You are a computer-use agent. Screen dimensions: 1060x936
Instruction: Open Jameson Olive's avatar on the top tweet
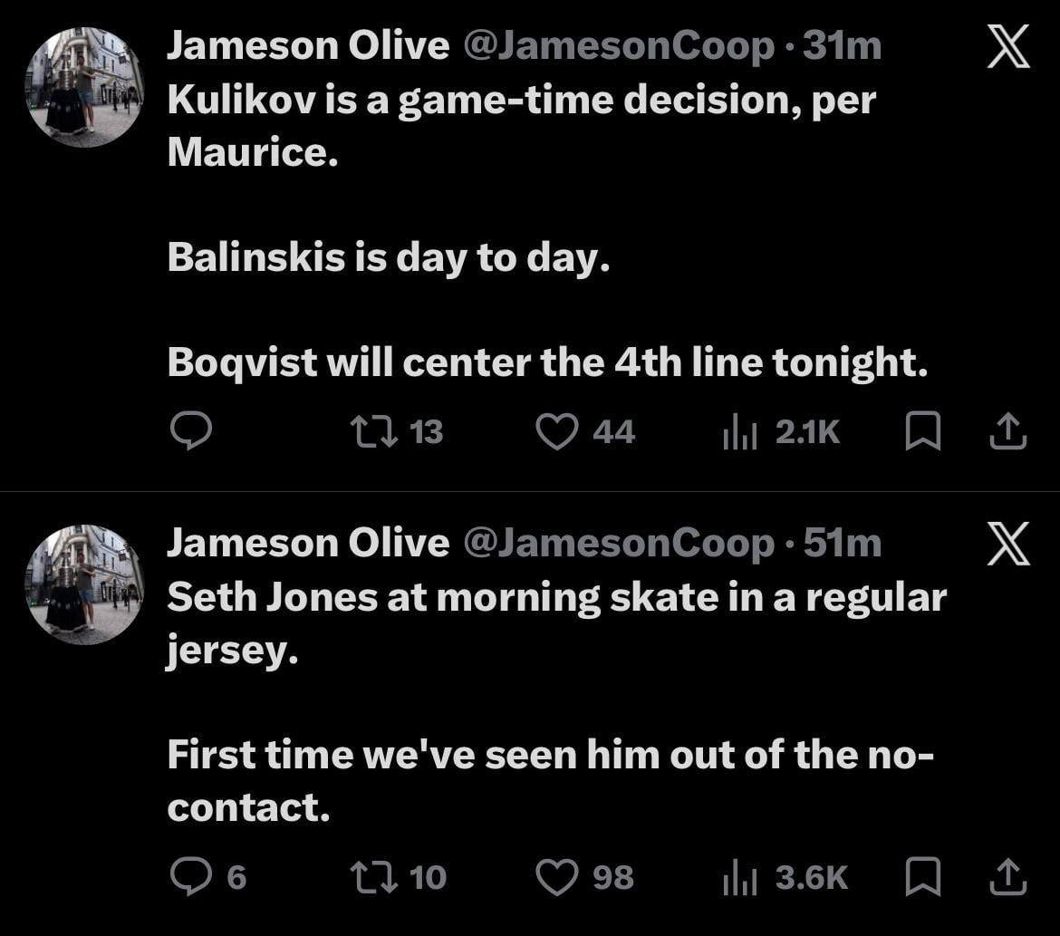(x=84, y=87)
